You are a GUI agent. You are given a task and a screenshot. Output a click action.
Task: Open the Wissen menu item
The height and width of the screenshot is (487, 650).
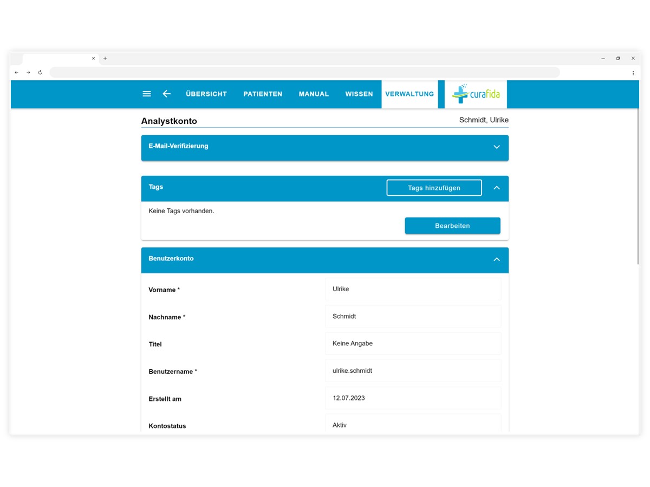(x=359, y=94)
